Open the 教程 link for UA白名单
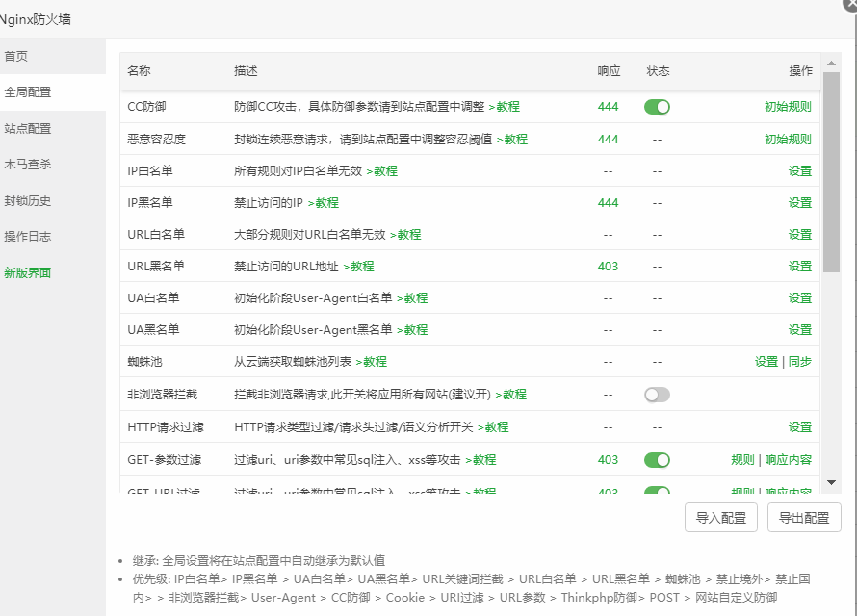The image size is (857, 616). [x=413, y=298]
